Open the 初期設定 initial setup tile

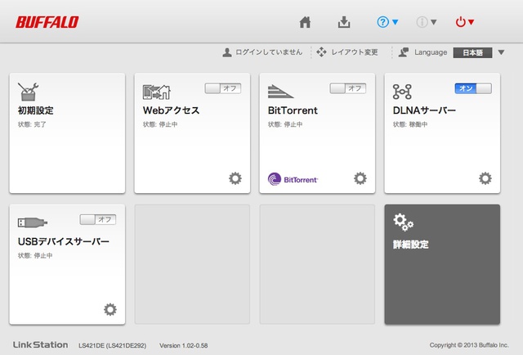coord(67,133)
